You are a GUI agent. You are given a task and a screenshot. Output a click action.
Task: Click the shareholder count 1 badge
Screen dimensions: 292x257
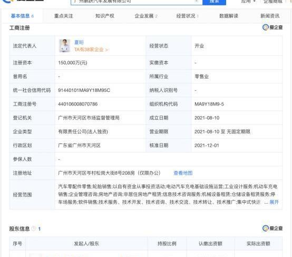pos(40,229)
